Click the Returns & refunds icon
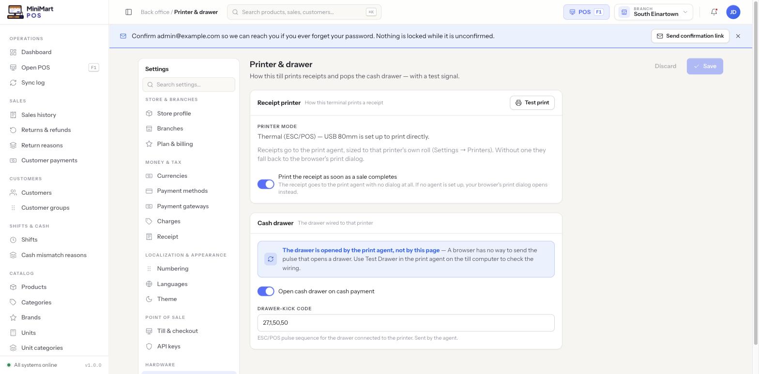Screen dimensions: 759x374 (13, 130)
